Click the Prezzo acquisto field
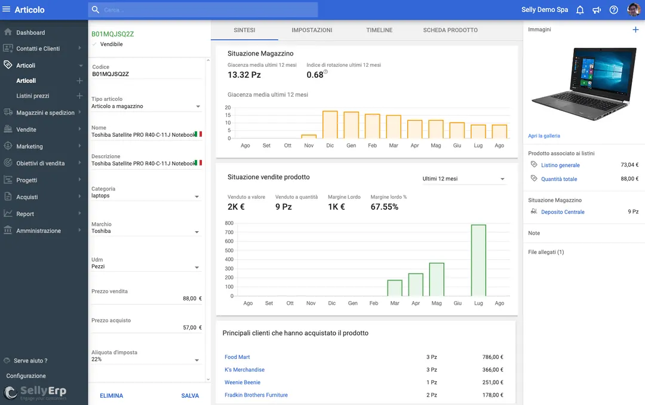Image resolution: width=645 pixels, height=405 pixels. pos(147,327)
